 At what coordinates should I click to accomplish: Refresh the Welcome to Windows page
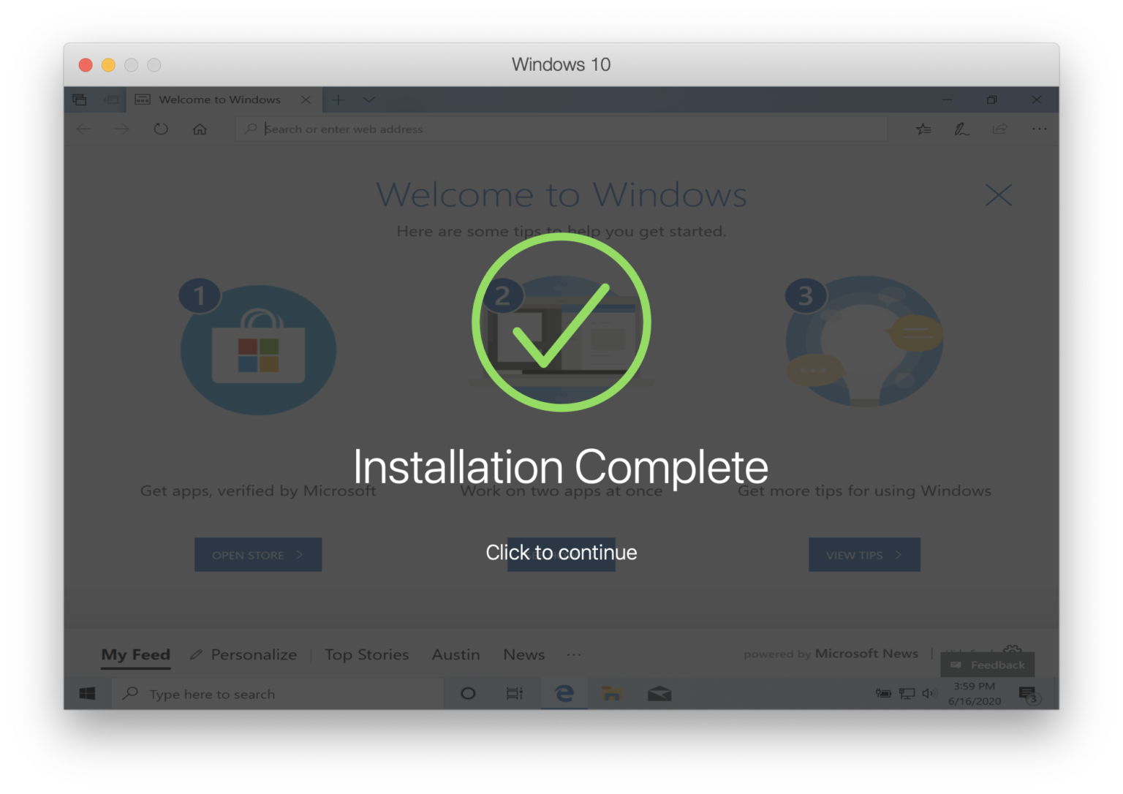pos(161,129)
